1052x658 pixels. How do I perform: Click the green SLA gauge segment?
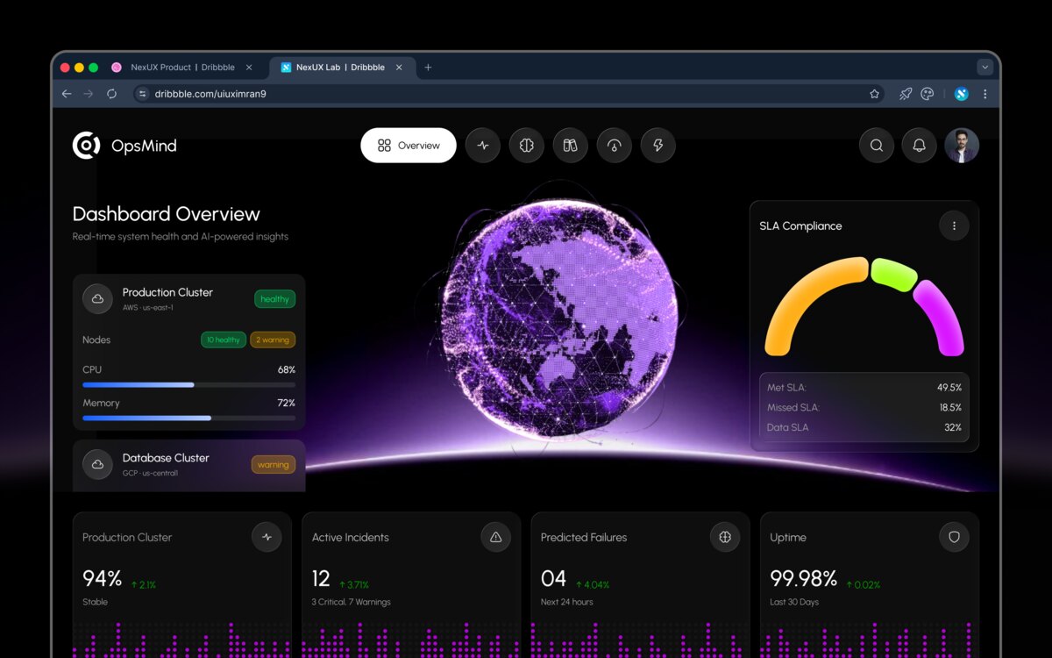(893, 274)
